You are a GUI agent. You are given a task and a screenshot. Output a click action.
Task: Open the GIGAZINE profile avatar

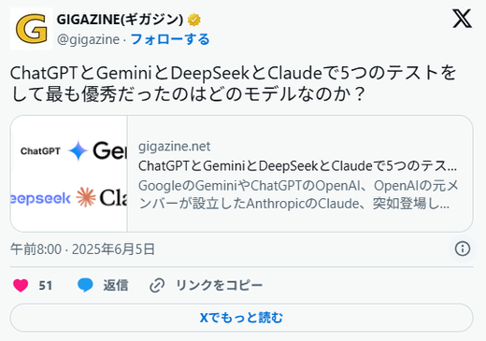32,29
